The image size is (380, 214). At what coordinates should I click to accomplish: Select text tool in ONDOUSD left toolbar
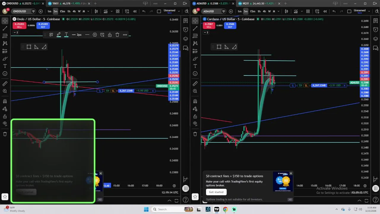(5, 66)
